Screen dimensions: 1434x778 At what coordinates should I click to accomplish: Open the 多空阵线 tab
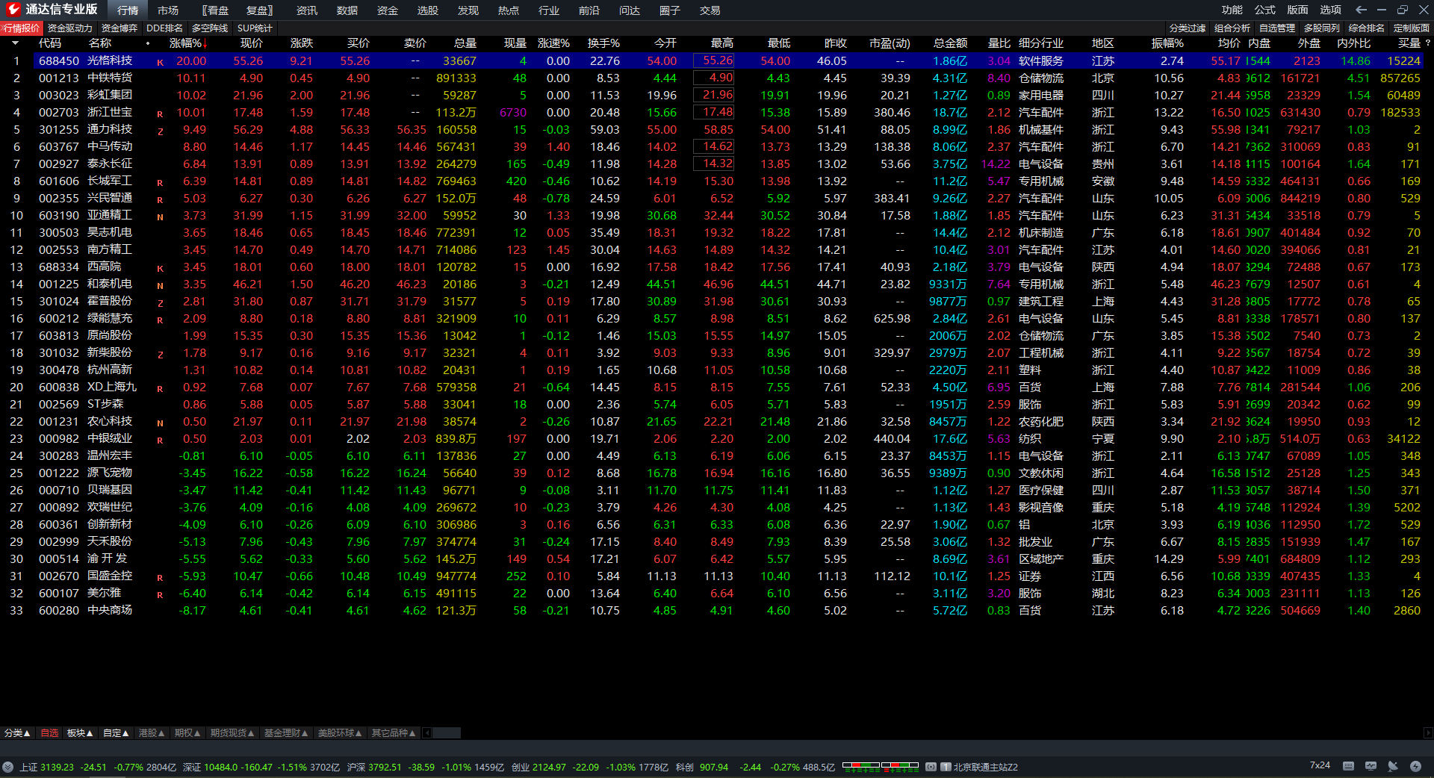[210, 28]
